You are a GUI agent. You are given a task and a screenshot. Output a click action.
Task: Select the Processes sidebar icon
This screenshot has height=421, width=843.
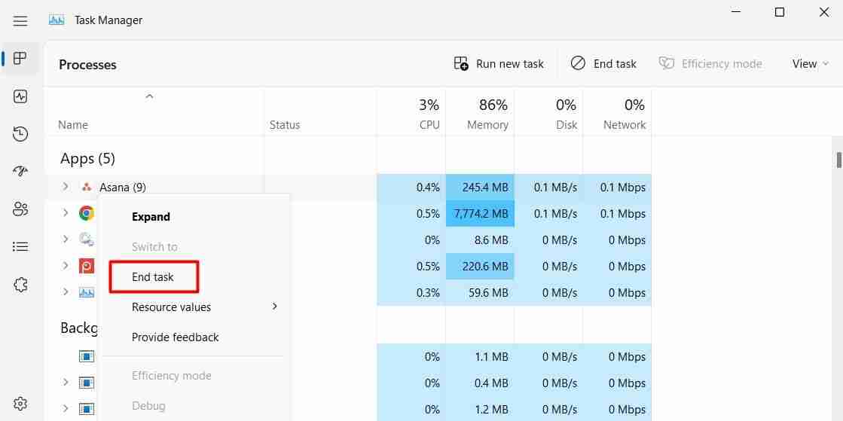[x=20, y=58]
